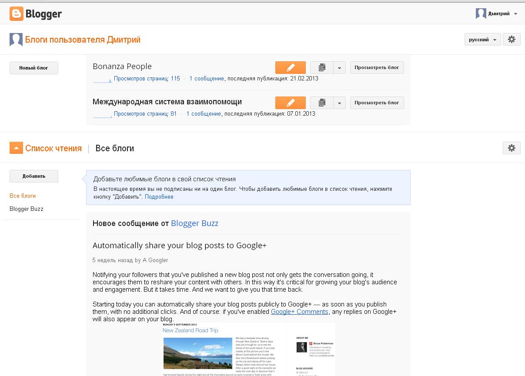This screenshot has height=376, width=525.
Task: Select Все блоги in the sidebar
Action: pos(23,196)
